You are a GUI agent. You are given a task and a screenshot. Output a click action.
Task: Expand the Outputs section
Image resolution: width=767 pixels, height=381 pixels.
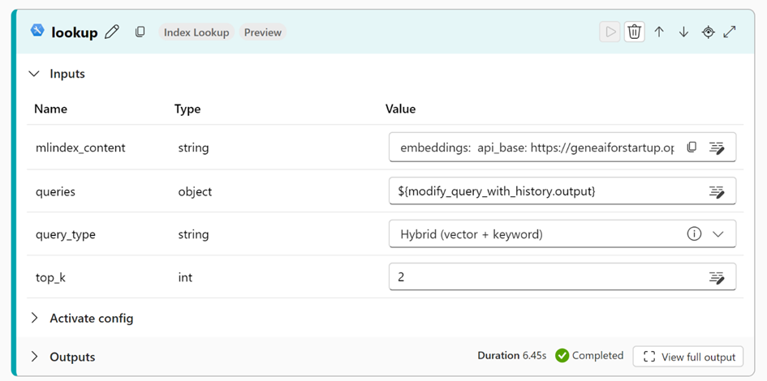coord(34,357)
